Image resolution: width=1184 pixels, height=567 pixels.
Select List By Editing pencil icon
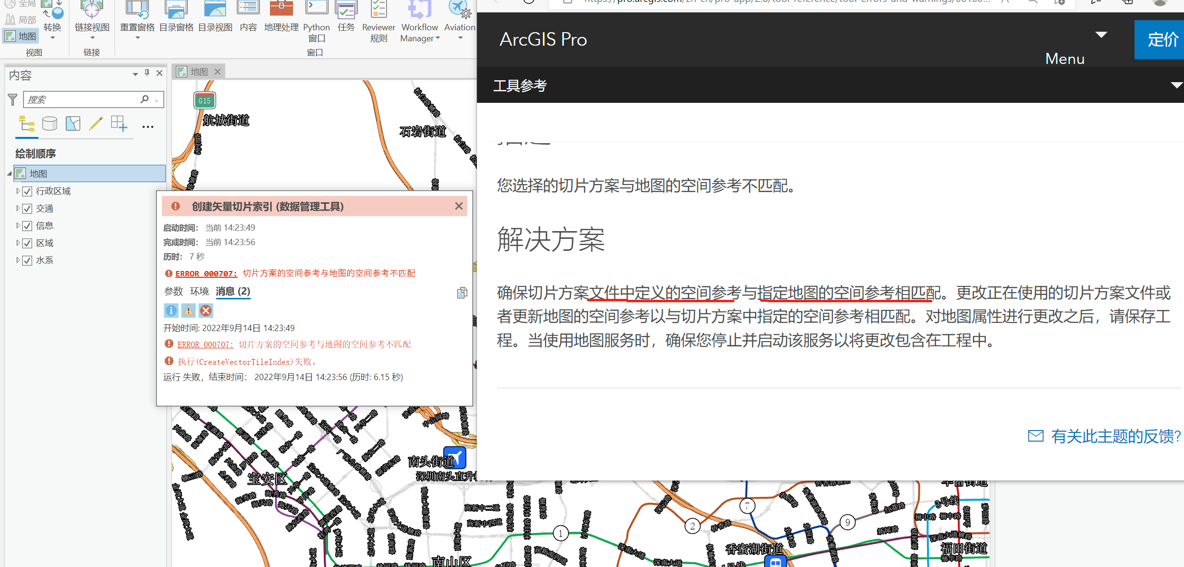click(x=96, y=124)
